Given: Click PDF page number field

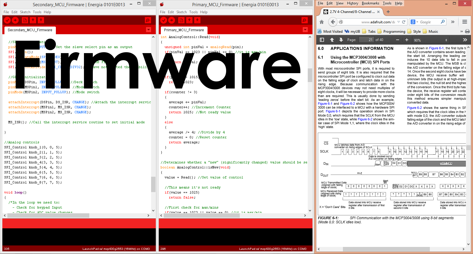Looking at the screenshot, I should tap(366, 40).
